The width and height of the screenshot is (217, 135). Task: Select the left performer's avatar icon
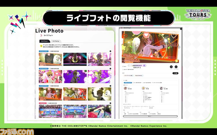125,88
